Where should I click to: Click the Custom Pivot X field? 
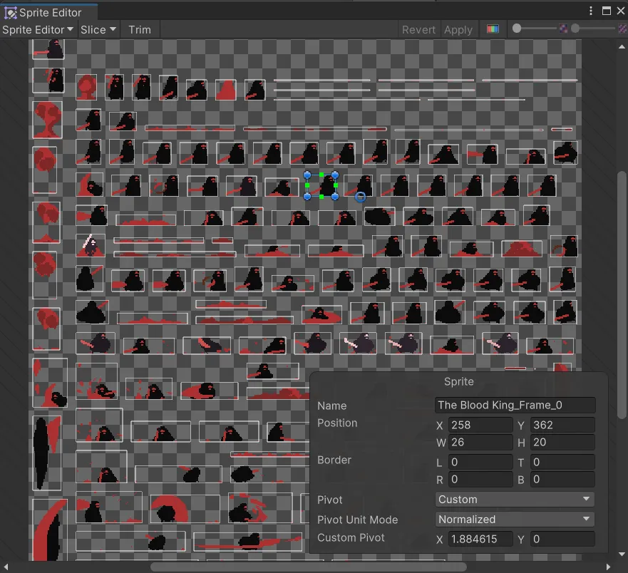[480, 539]
